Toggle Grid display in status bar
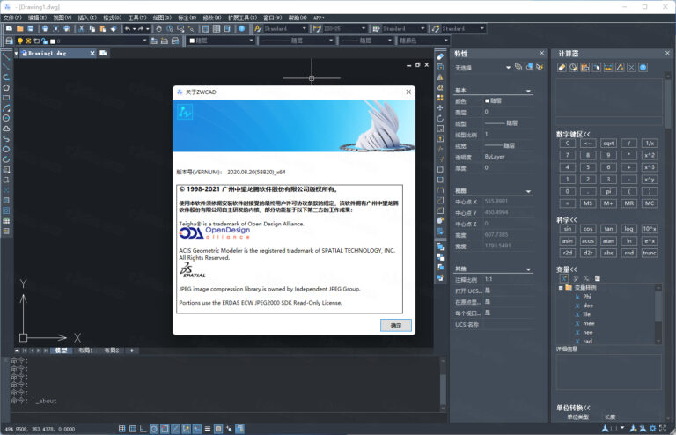 pyautogui.click(x=133, y=429)
